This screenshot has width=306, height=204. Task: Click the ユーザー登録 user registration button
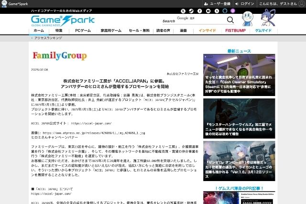pos(218,4)
